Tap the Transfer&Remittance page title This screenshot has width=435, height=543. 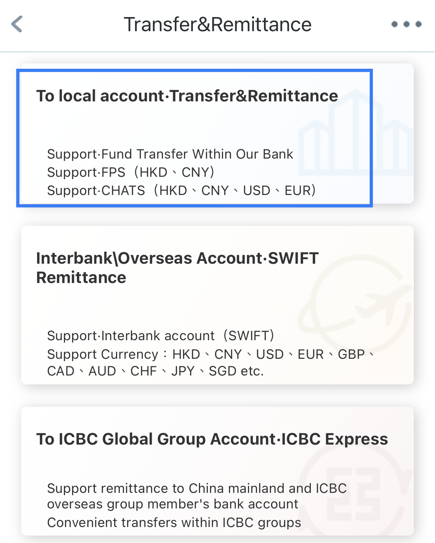tap(217, 25)
